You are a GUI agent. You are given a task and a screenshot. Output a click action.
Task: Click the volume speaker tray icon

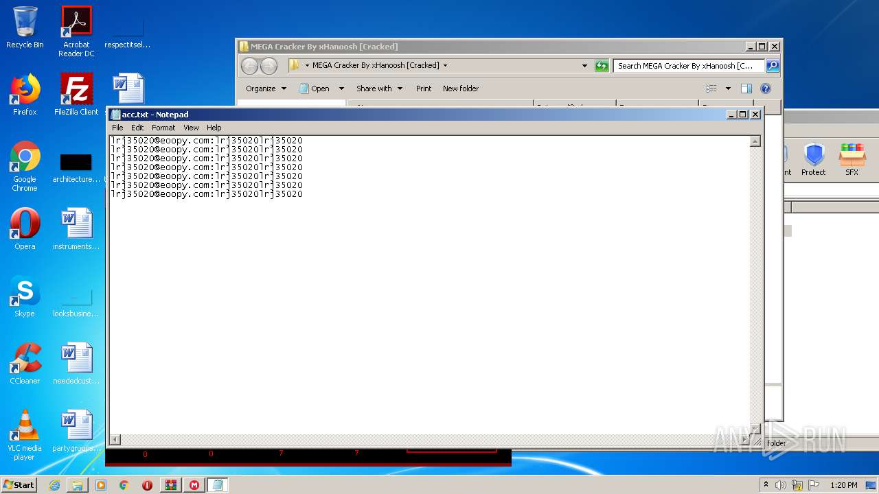pos(781,485)
